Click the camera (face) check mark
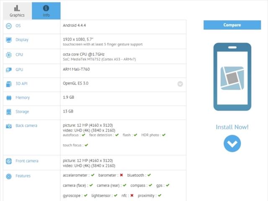268x201 pixels. pos(91,185)
